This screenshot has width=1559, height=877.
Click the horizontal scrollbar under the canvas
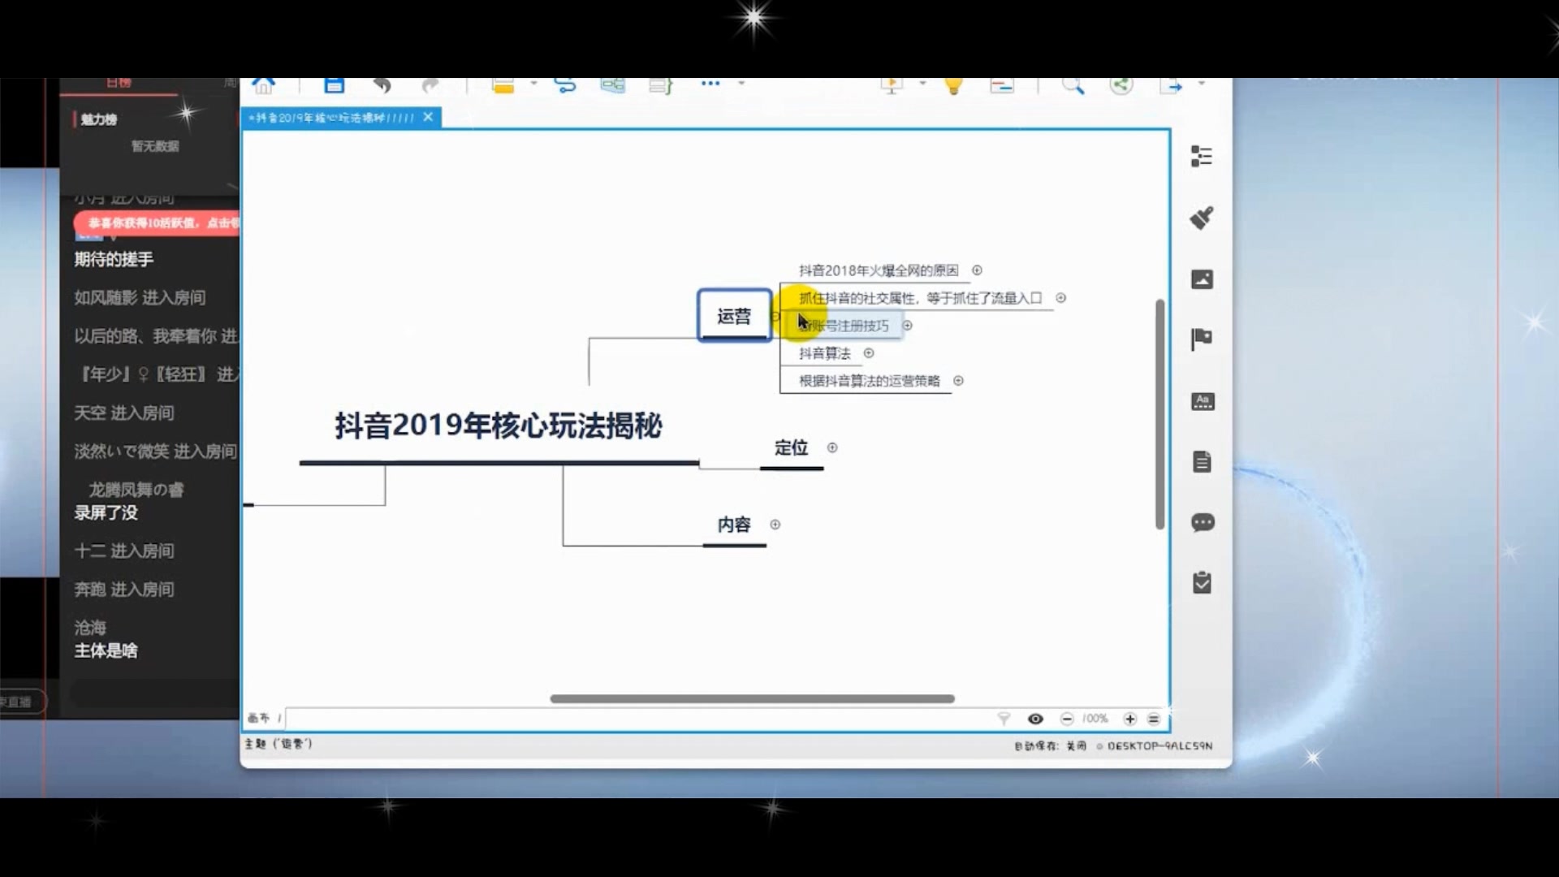click(x=752, y=698)
